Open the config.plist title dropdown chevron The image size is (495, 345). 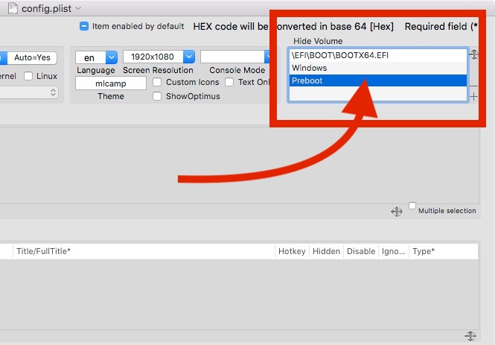[x=77, y=7]
